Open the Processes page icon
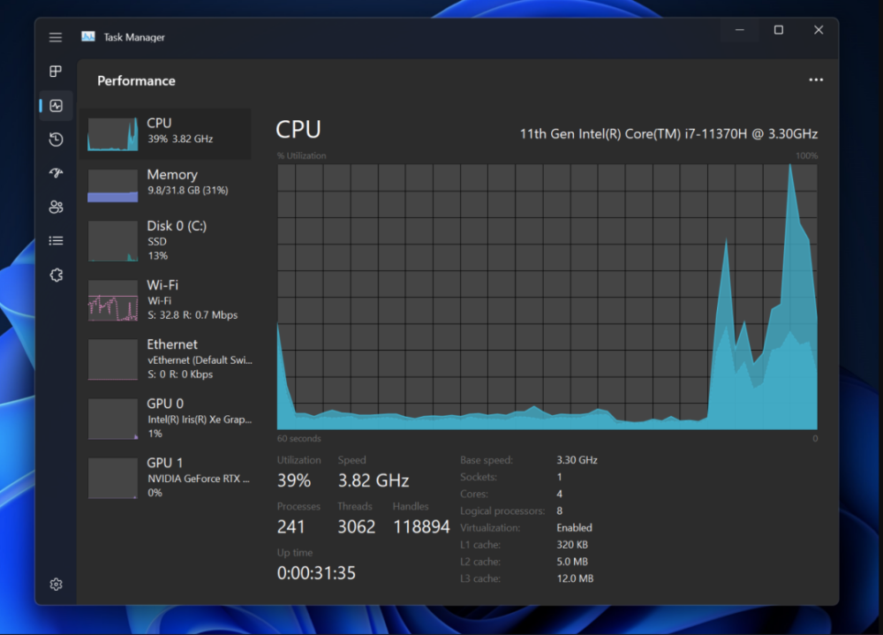 click(55, 71)
